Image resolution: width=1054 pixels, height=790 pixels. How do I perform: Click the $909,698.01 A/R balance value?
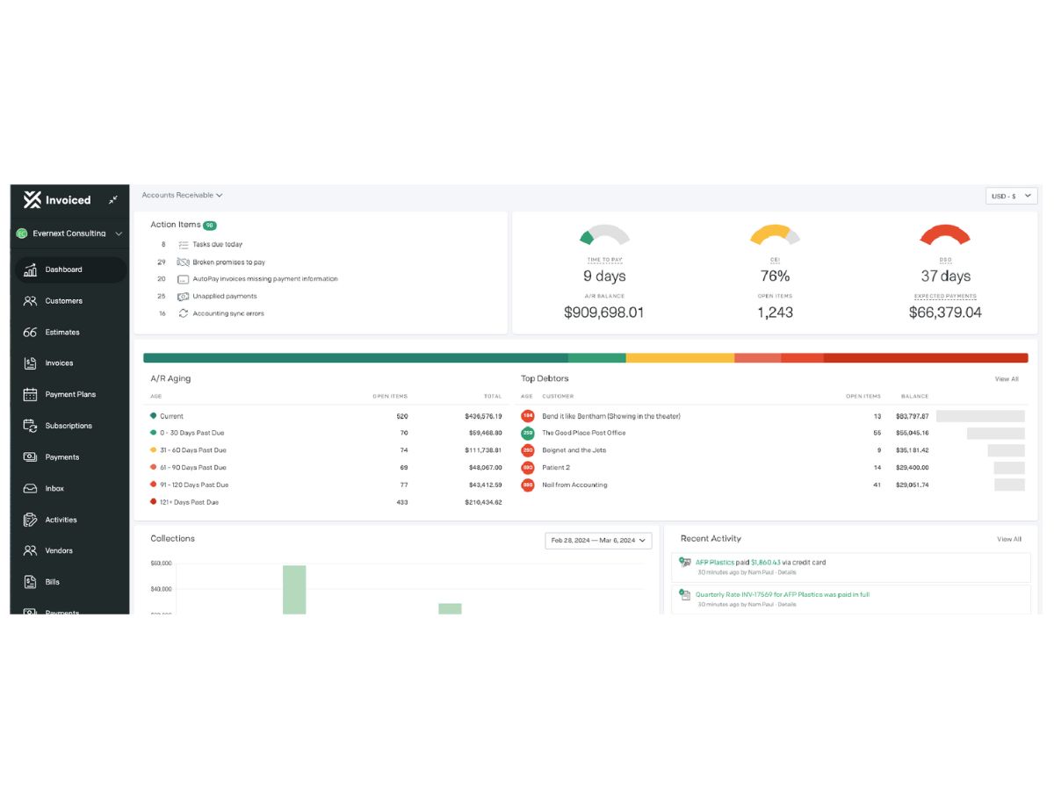coord(604,312)
